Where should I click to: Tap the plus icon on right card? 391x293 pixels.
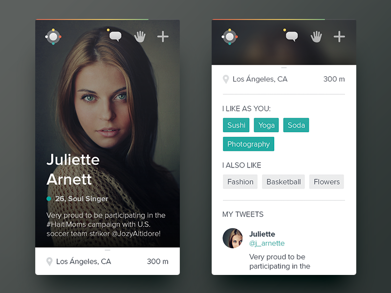point(339,37)
